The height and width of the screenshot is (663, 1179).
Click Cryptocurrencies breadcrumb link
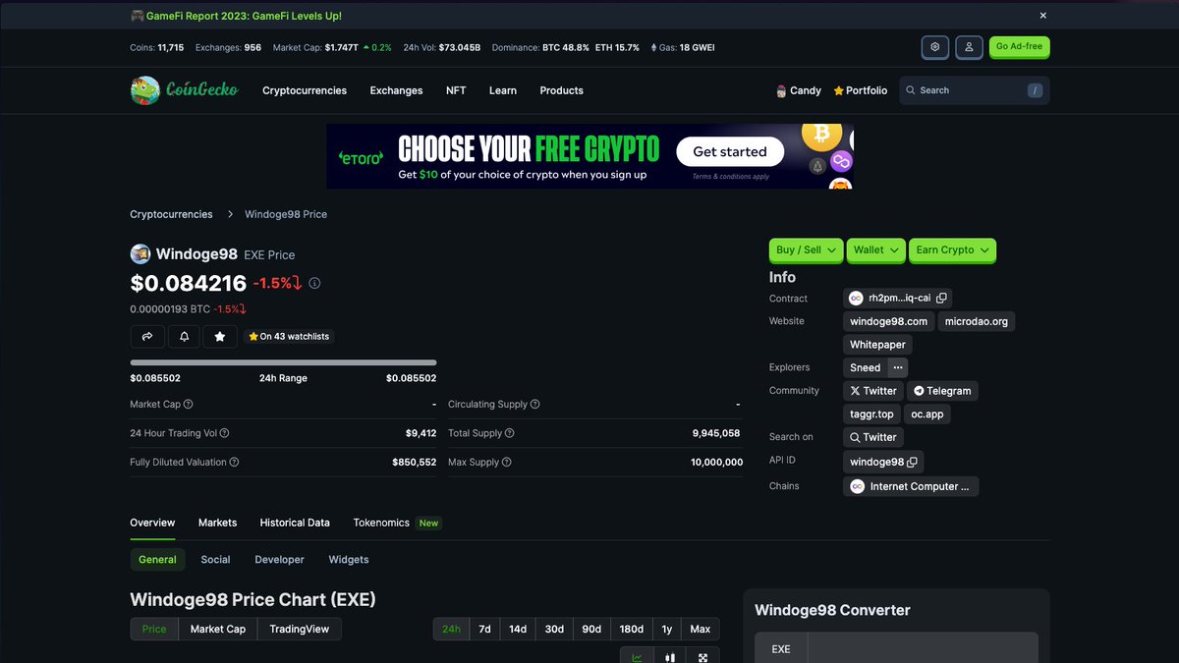pyautogui.click(x=171, y=214)
